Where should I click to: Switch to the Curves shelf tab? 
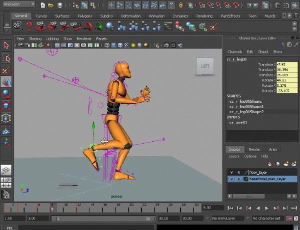pos(41,16)
